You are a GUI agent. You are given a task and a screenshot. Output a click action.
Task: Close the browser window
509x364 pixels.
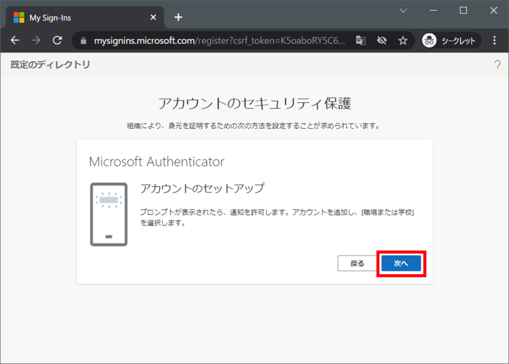[x=494, y=10]
